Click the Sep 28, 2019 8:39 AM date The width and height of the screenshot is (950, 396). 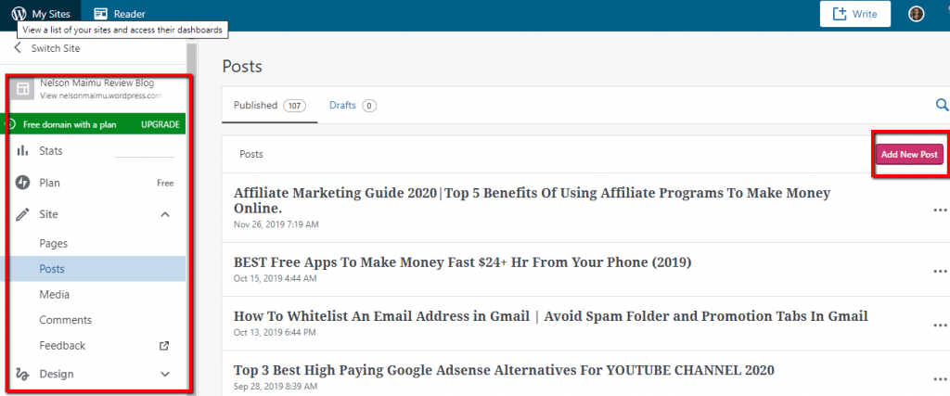click(275, 387)
